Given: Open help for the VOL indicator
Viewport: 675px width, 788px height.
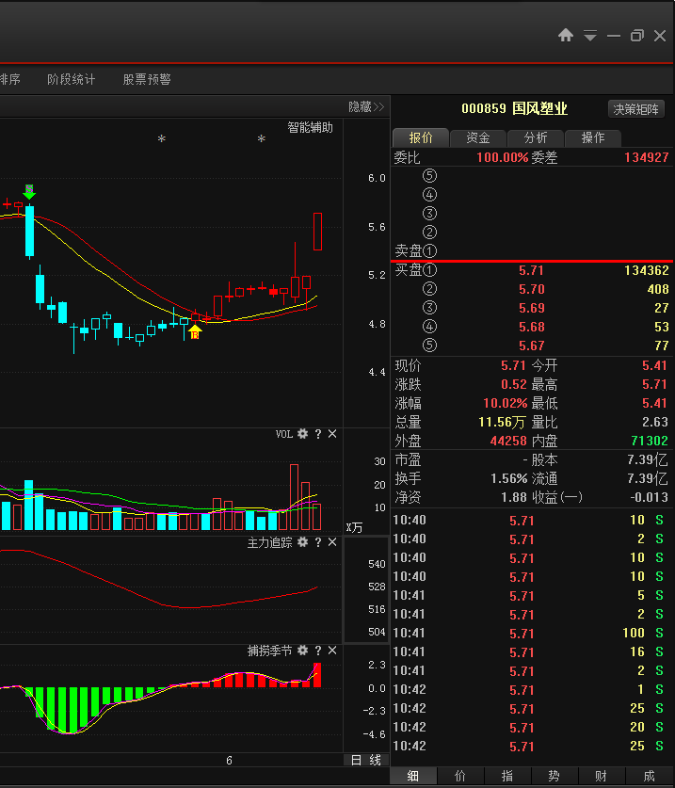Looking at the screenshot, I should pos(318,434).
